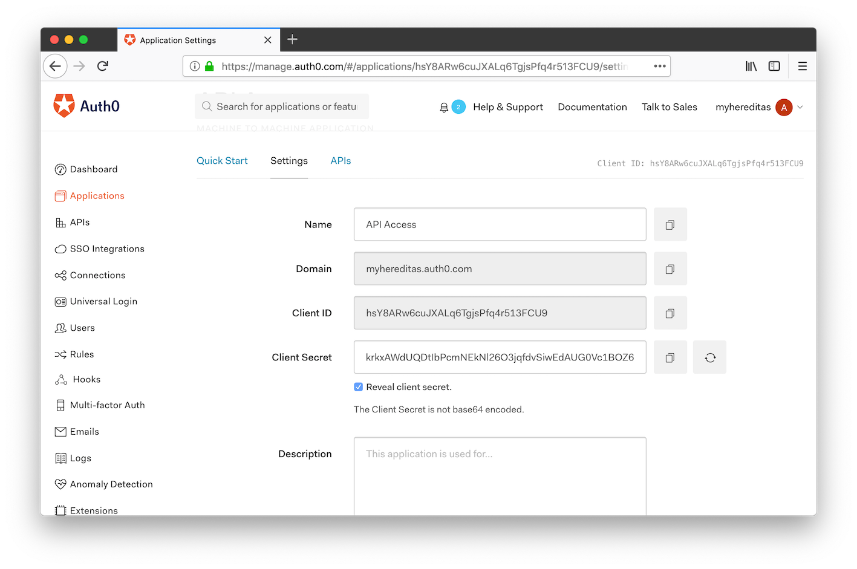Click the Anomaly Detection heart icon
Screen dimensions: 857x569
click(x=60, y=484)
